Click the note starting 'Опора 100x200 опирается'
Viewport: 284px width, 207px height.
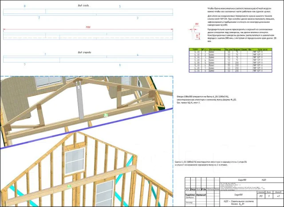207,100
